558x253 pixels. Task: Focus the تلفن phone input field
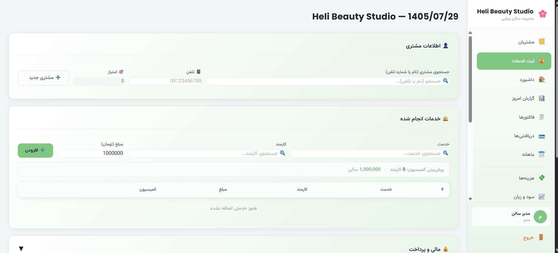(x=165, y=81)
